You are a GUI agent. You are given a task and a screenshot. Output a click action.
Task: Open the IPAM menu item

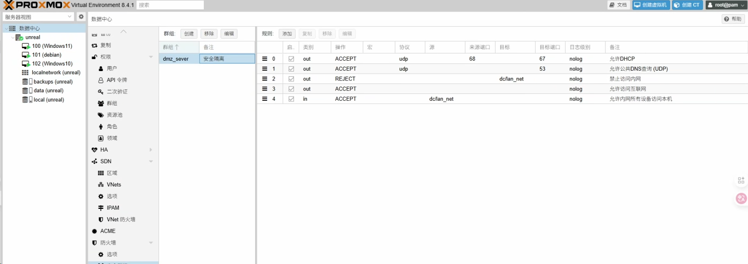113,208
